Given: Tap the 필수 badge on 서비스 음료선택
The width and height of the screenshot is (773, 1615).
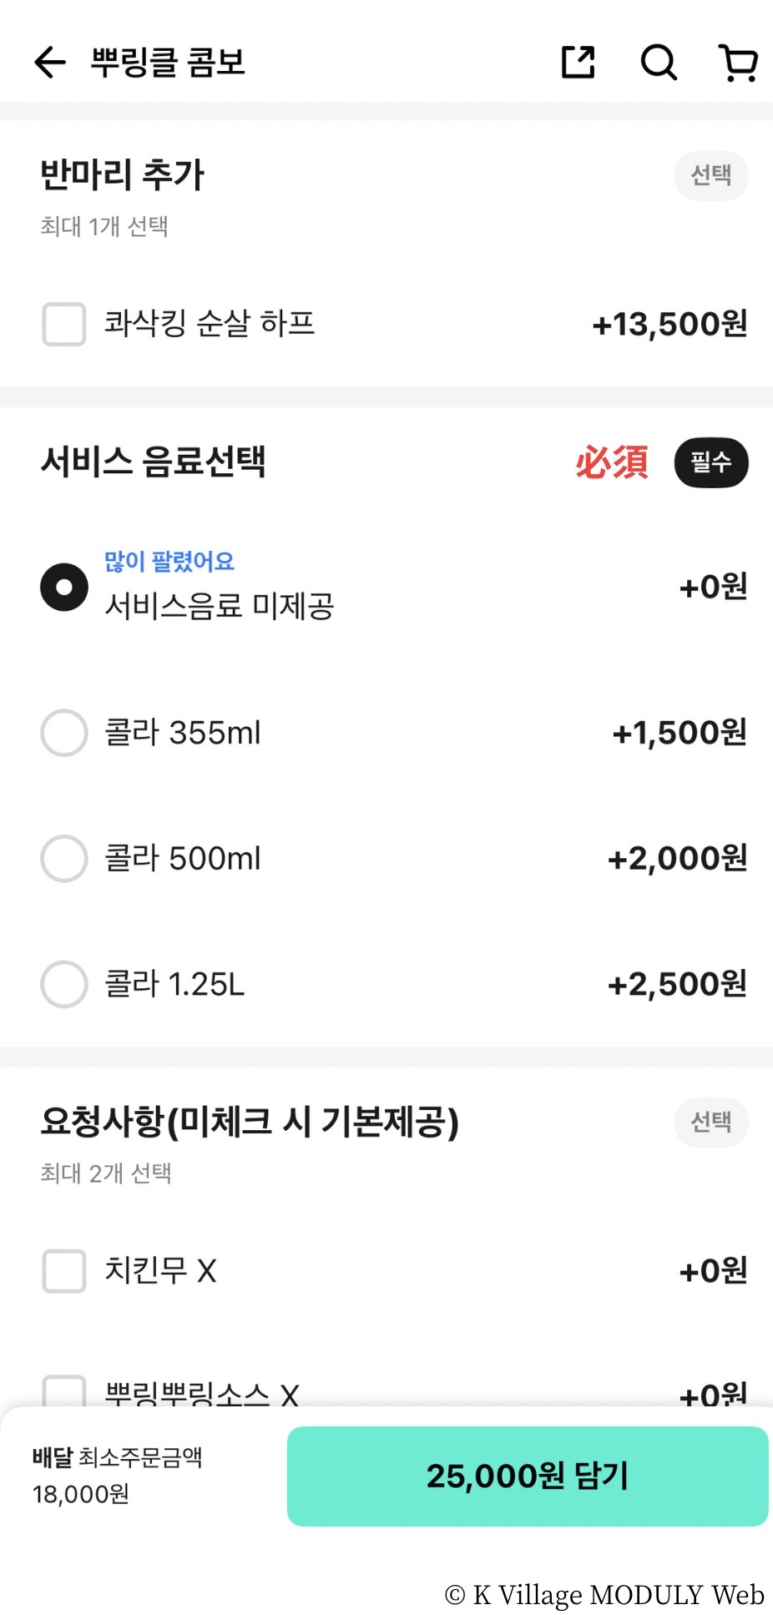Looking at the screenshot, I should (x=711, y=462).
